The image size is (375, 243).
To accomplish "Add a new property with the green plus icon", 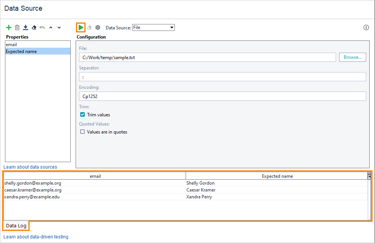I will pos(9,27).
